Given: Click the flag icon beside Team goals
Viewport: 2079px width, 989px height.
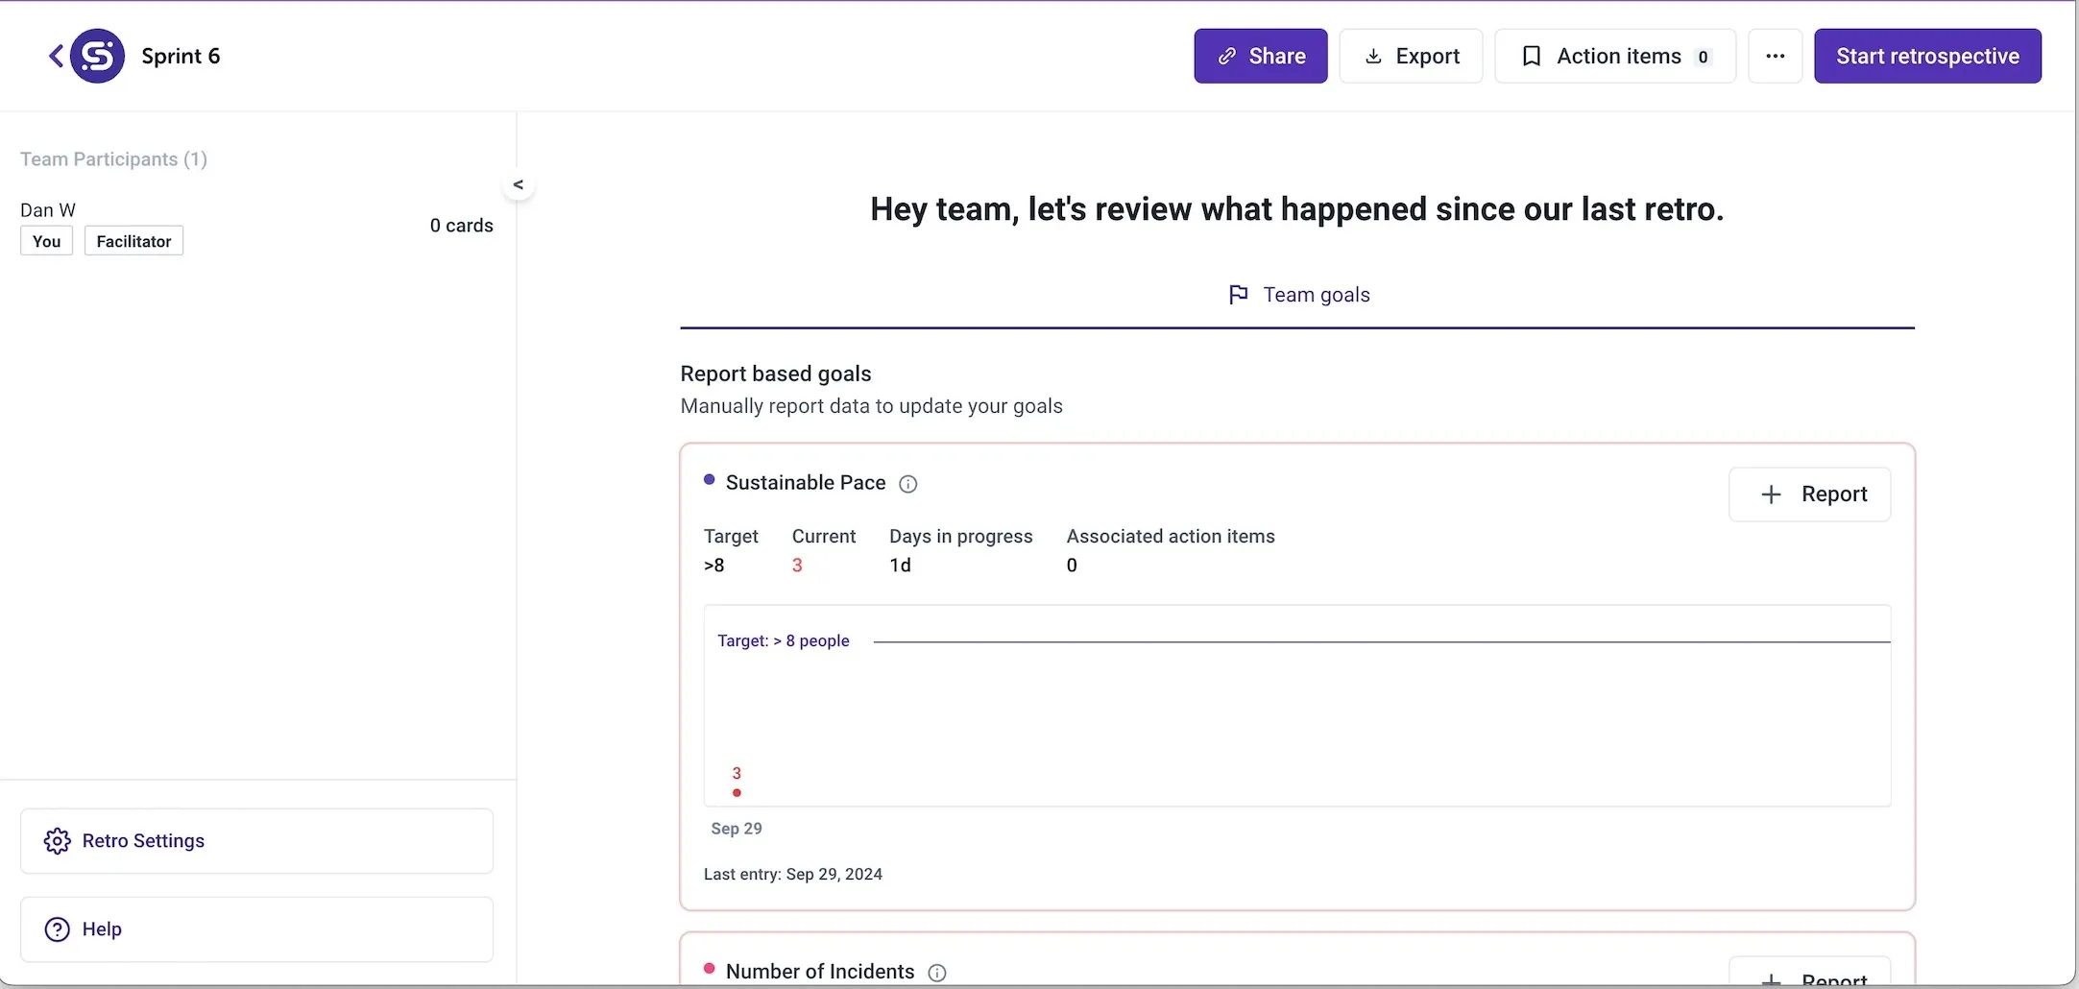Looking at the screenshot, I should 1238,294.
